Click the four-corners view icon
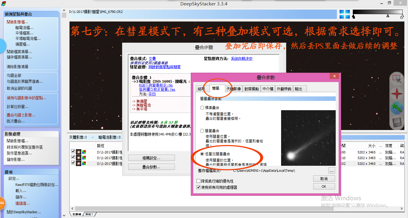This screenshot has height=218, width=408. [345, 14]
